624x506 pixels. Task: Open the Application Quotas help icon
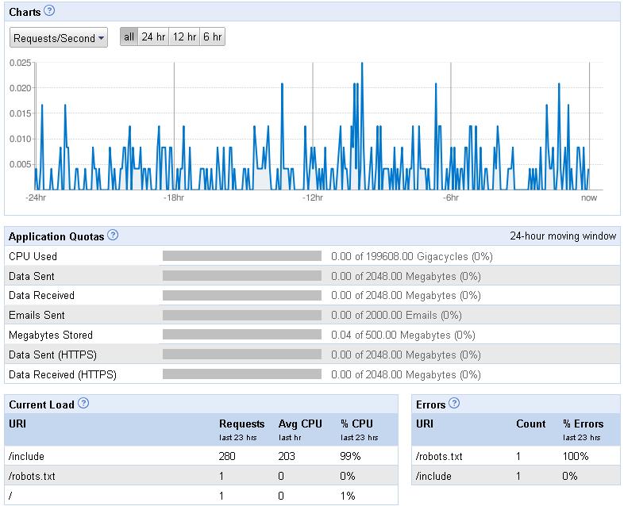click(113, 235)
